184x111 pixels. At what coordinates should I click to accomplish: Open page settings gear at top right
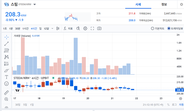pyautogui.click(x=181, y=4)
